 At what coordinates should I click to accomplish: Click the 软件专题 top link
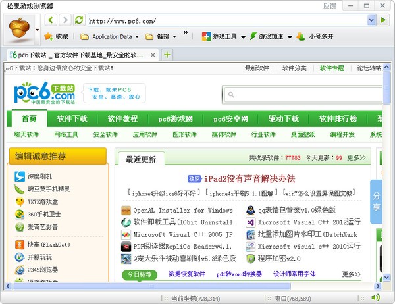(332, 68)
